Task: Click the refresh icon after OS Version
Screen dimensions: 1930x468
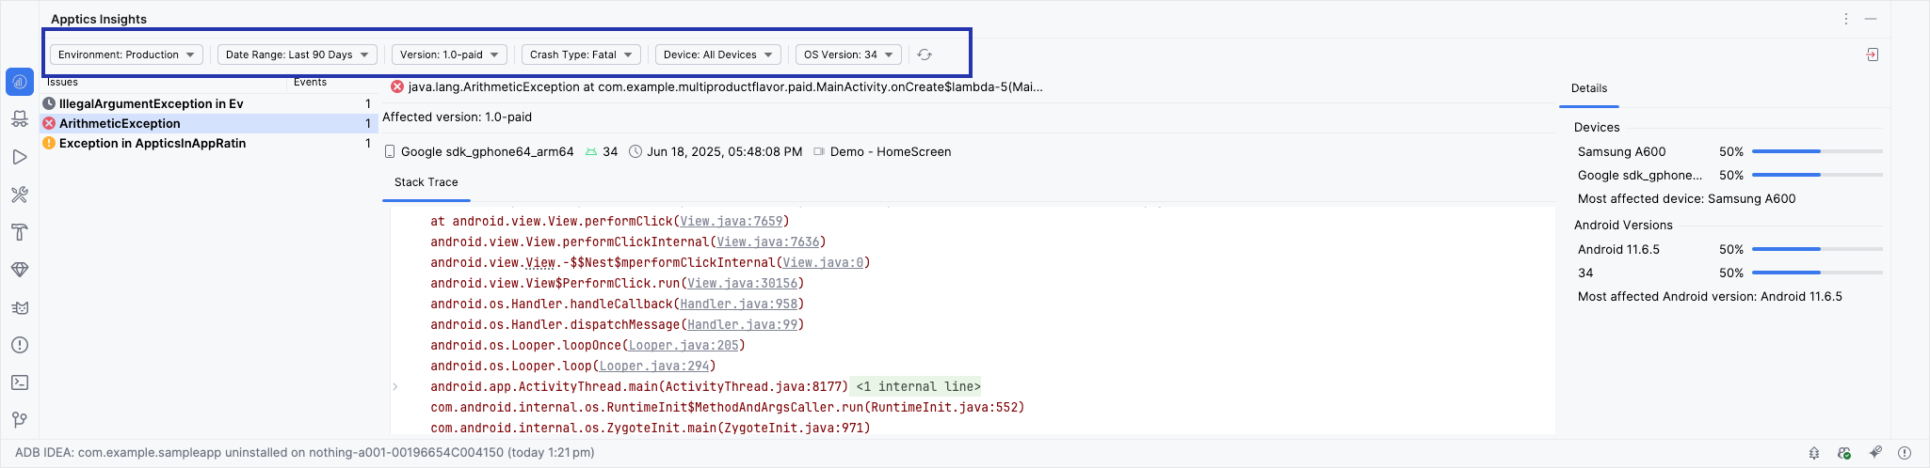Action: point(925,55)
